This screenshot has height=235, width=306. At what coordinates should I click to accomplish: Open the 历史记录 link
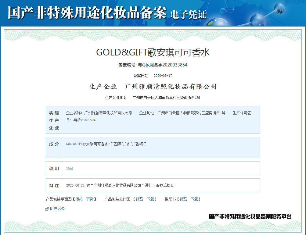[57, 209]
